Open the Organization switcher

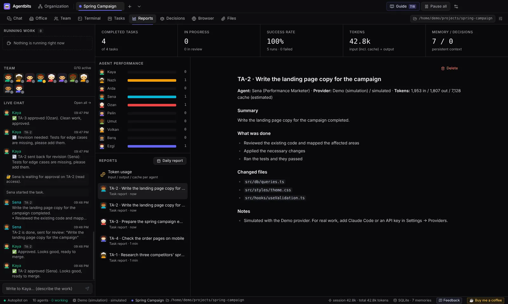[53, 6]
